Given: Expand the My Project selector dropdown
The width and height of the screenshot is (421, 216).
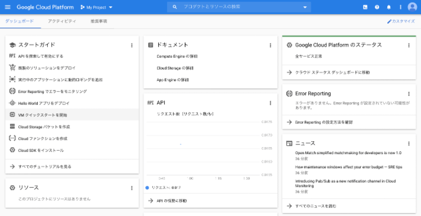Looking at the screenshot, I should coord(96,7).
